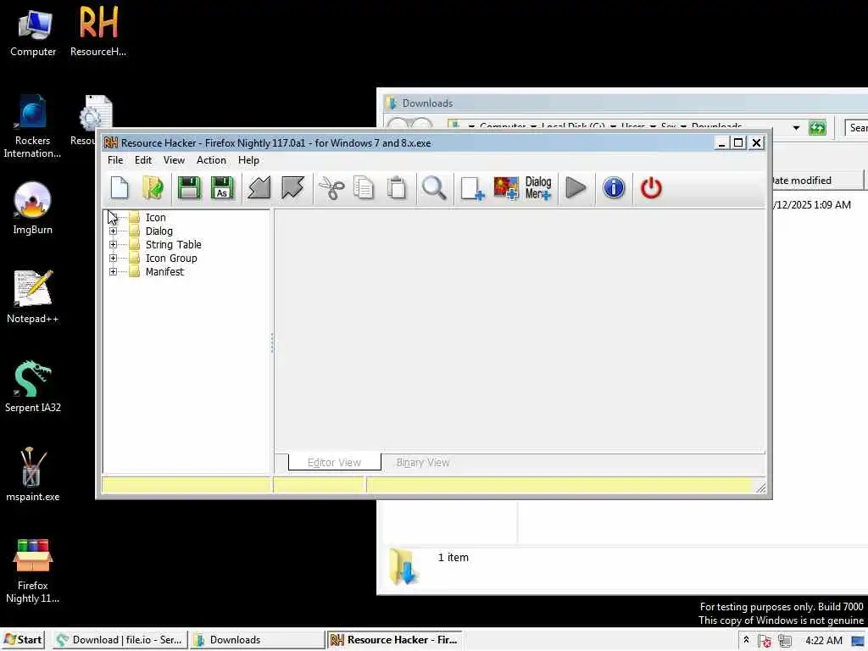Expand the String Table tree node

[113, 245]
